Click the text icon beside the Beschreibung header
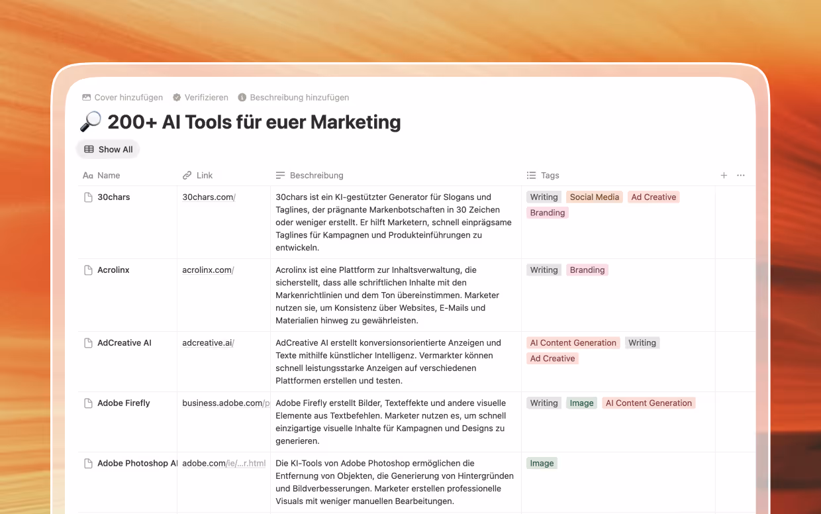The width and height of the screenshot is (821, 514). coord(279,175)
